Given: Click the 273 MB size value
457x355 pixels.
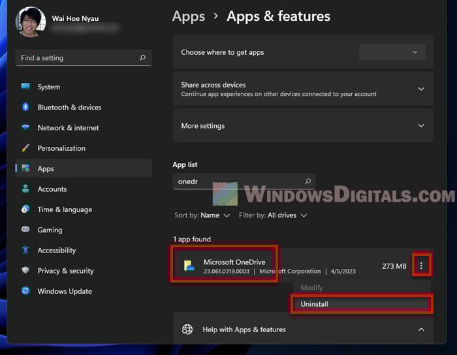Looking at the screenshot, I should point(394,266).
